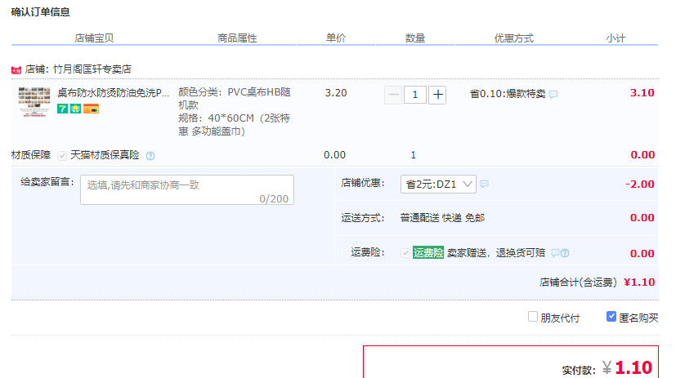Open the 省2元:DZ1 shop discount dropdown
Viewport: 676px width, 378px height.
pos(438,185)
